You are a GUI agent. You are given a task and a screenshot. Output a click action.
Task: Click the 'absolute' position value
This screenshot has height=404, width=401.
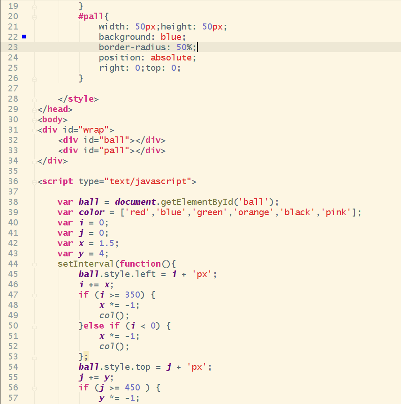(171, 58)
